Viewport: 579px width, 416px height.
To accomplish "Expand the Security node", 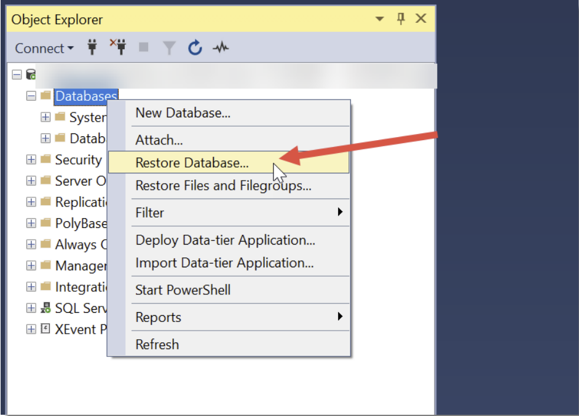I will click(x=31, y=160).
